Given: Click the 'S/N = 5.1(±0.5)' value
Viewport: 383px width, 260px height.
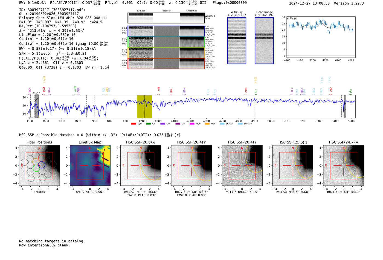Looking at the screenshot, I should [x=35, y=53].
